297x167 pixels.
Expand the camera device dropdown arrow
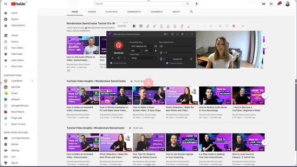pyautogui.click(x=164, y=59)
